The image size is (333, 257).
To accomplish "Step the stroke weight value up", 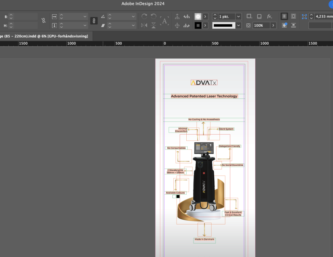I will coord(215,15).
